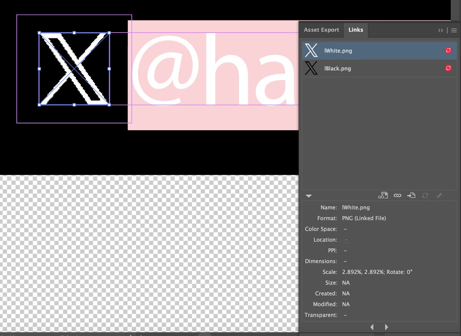The width and height of the screenshot is (461, 336).
Task: Click the Edit Original pencil icon
Action: (439, 195)
